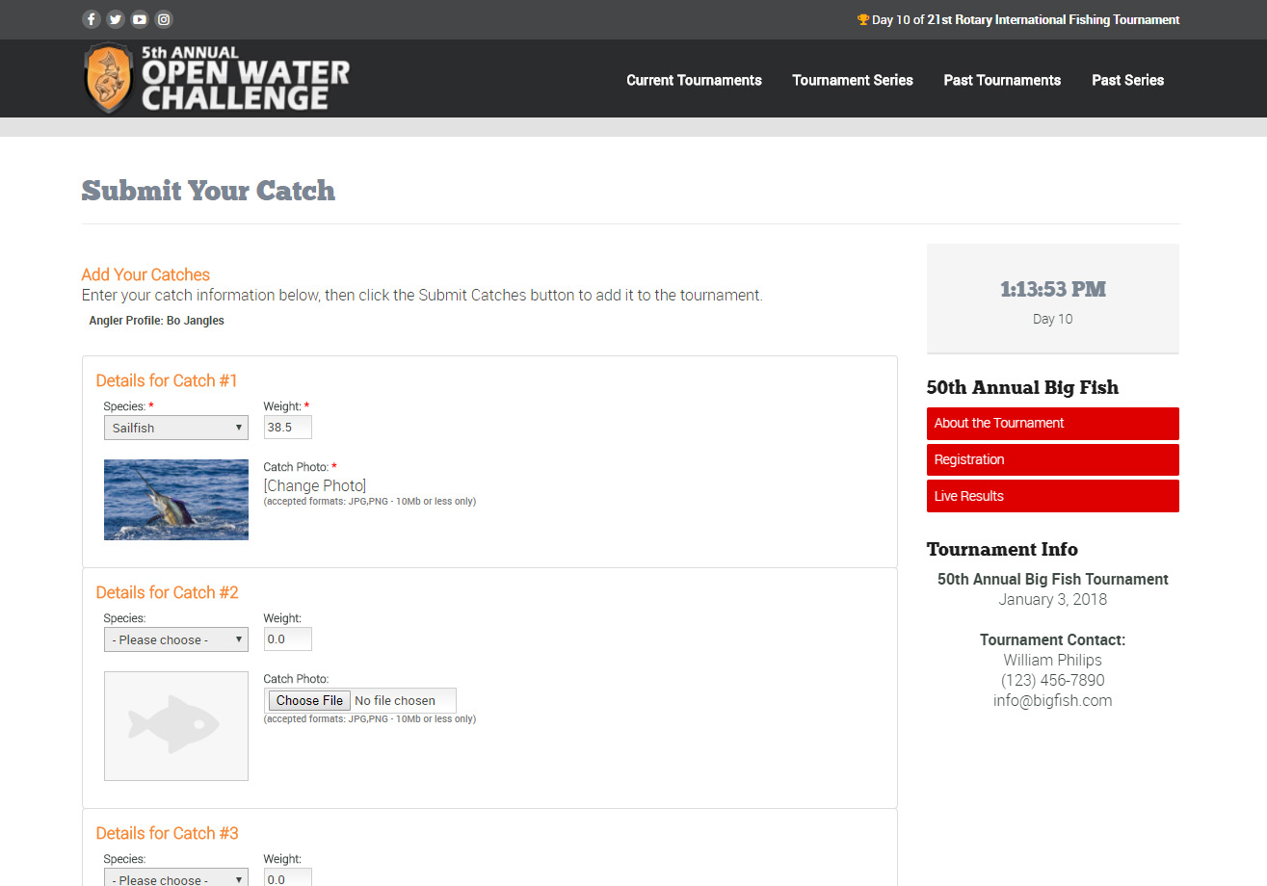Expand the Species dropdown for Catch #1
The height and width of the screenshot is (886, 1267).
point(175,428)
